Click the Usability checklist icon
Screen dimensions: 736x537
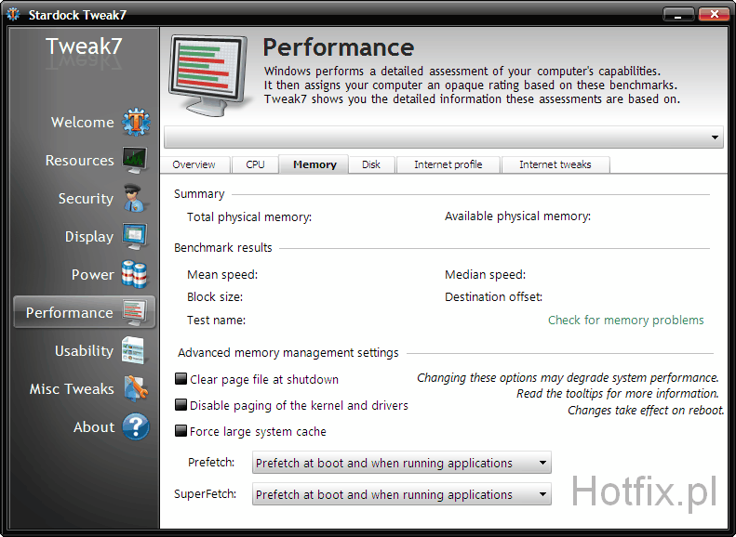(x=134, y=350)
